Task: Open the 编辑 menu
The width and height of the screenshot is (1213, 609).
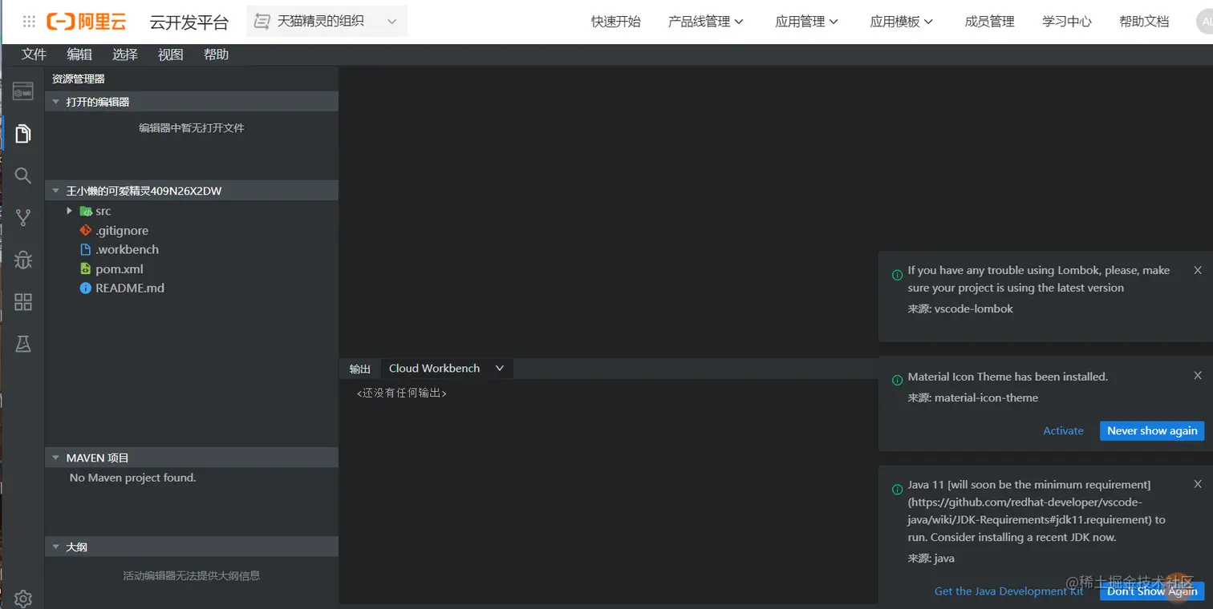Action: pos(79,54)
